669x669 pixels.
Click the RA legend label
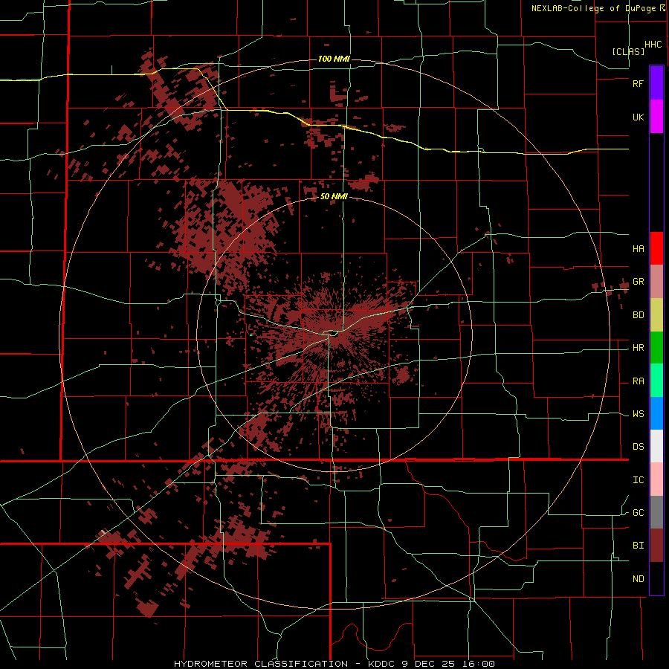click(639, 381)
